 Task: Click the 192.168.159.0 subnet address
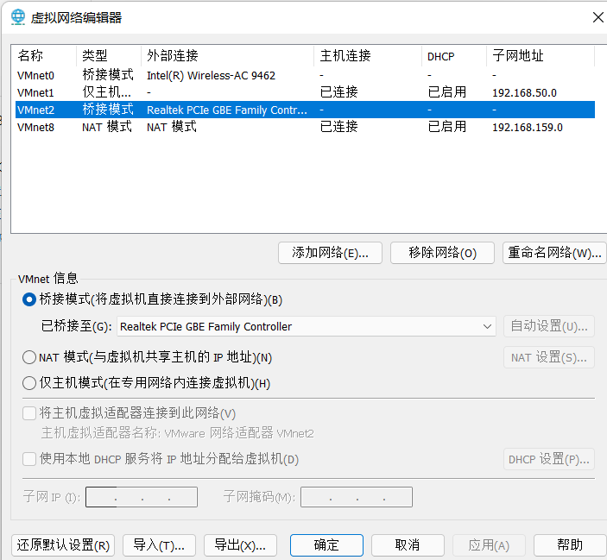click(528, 127)
